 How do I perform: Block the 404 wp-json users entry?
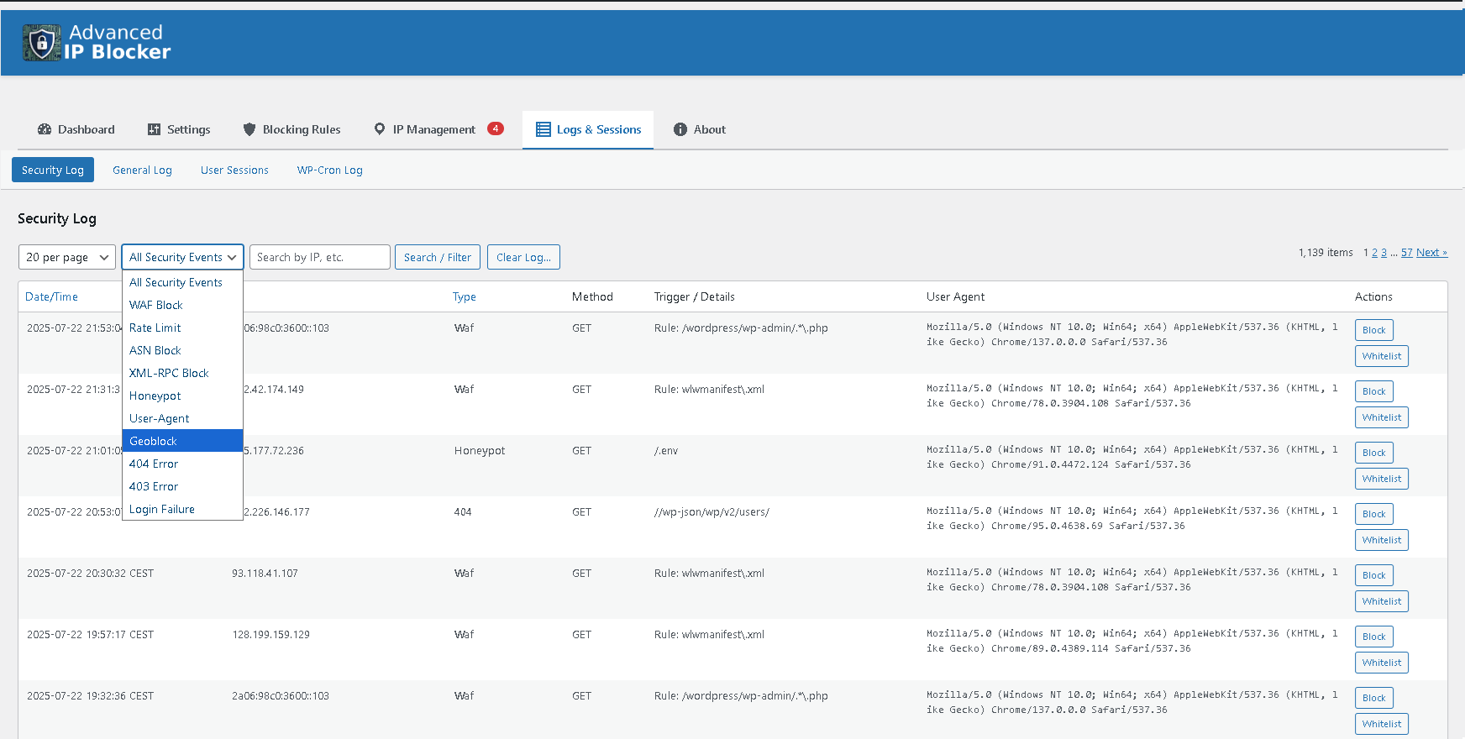1374,514
